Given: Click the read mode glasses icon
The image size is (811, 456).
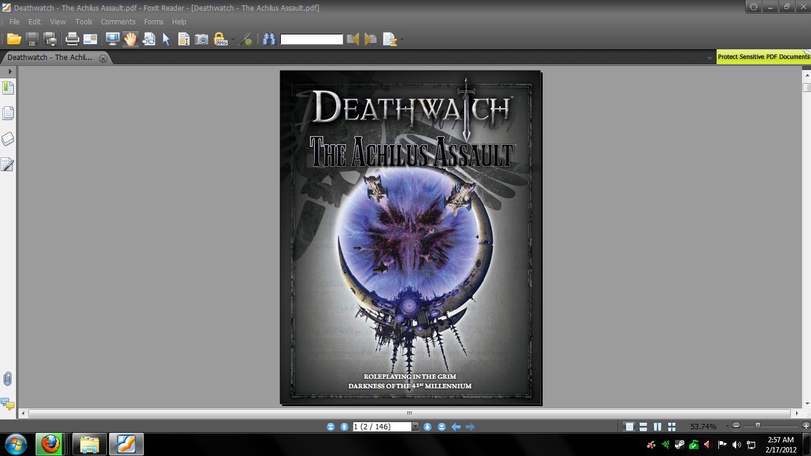Looking at the screenshot, I should pos(148,39).
